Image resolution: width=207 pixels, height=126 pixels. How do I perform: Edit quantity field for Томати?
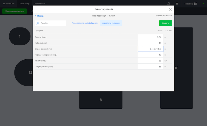(x=151, y=61)
